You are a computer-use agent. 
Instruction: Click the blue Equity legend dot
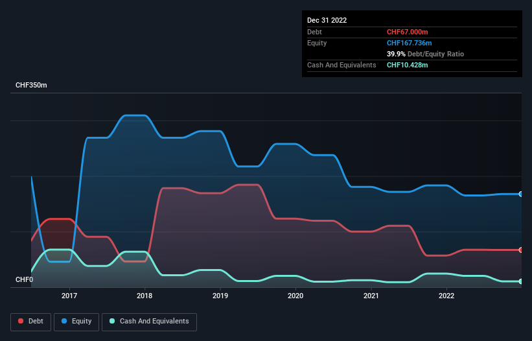64,321
